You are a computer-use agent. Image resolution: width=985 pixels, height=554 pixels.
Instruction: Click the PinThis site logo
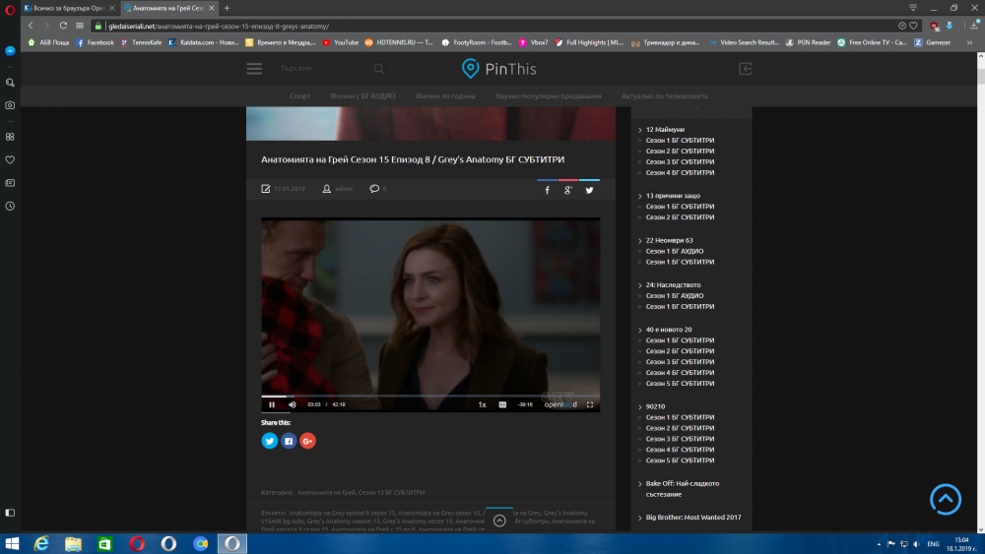(498, 68)
